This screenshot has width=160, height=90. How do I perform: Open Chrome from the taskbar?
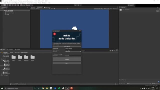[43, 88]
